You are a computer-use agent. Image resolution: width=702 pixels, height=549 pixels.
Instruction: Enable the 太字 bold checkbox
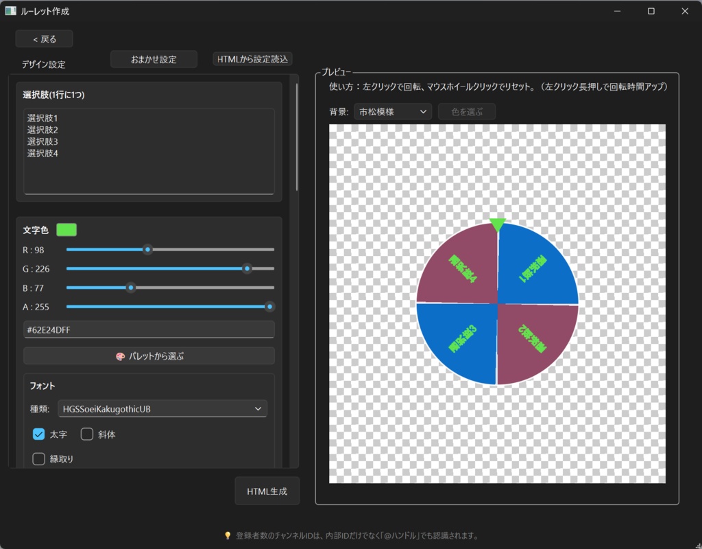click(39, 434)
